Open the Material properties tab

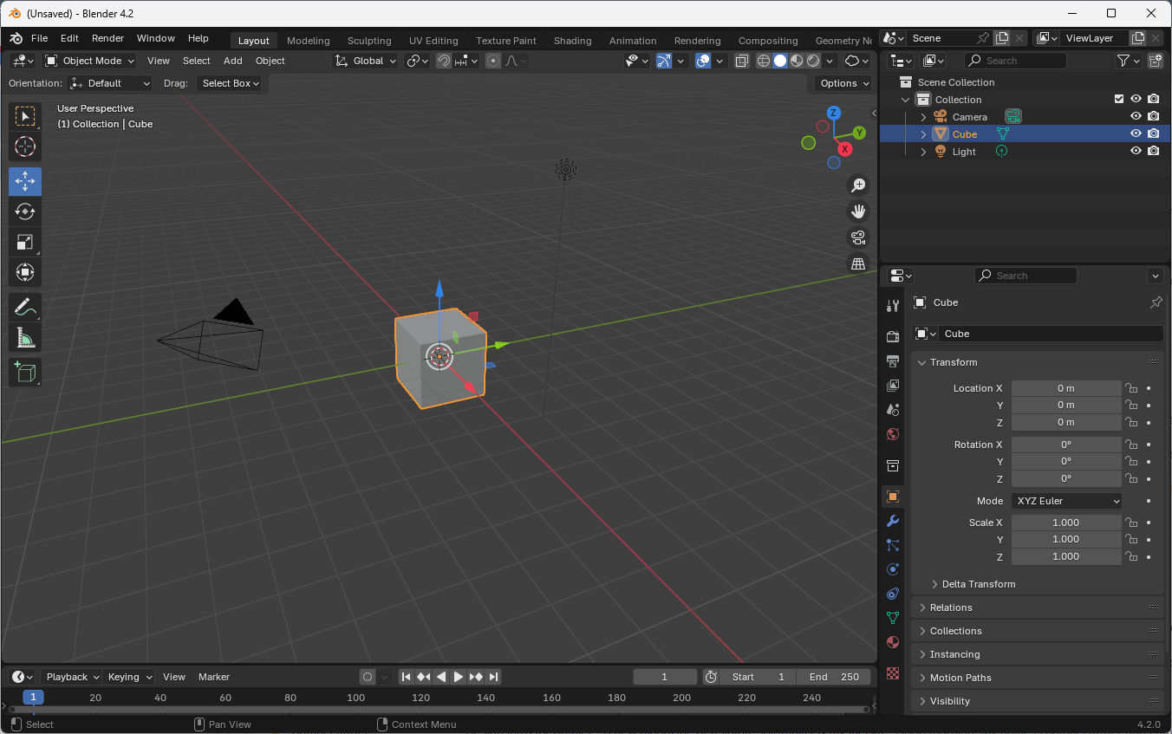[893, 642]
